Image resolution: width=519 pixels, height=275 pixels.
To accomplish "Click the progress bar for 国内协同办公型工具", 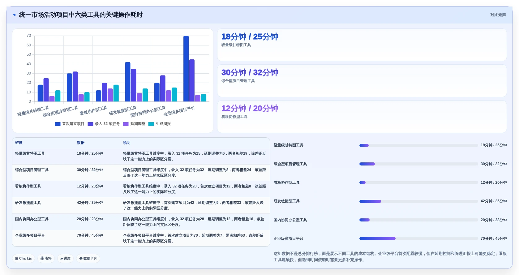I will click(x=418, y=220).
